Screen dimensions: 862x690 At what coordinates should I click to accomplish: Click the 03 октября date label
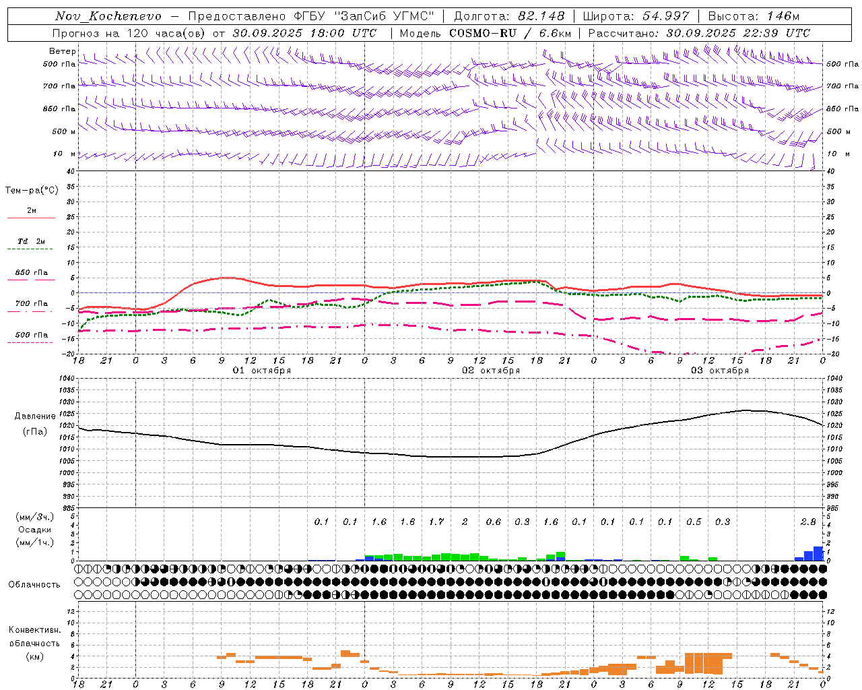[720, 371]
